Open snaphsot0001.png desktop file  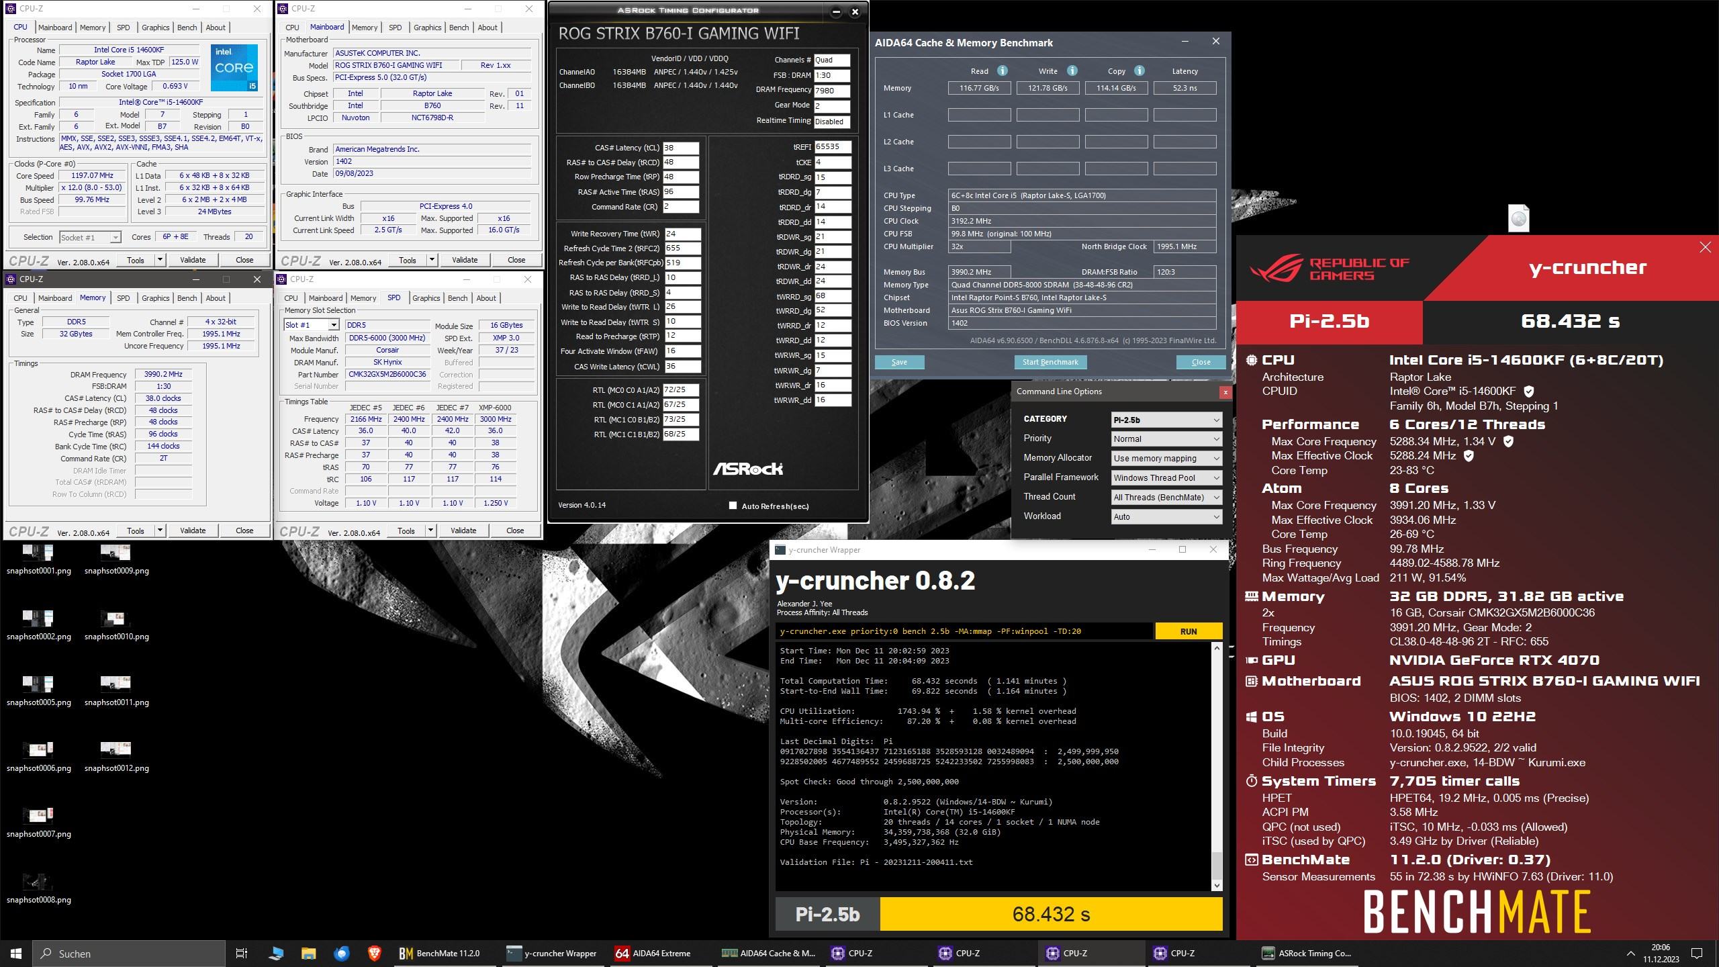[x=38, y=559]
